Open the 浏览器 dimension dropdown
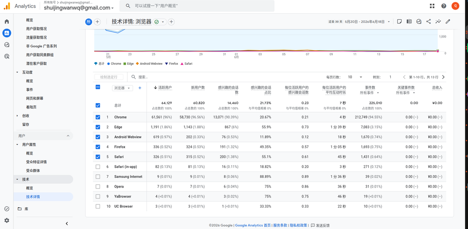 coord(122,88)
